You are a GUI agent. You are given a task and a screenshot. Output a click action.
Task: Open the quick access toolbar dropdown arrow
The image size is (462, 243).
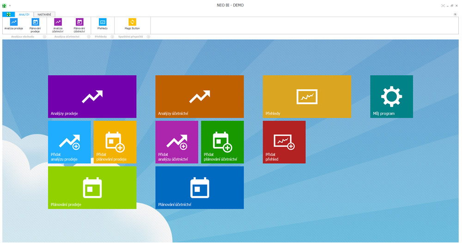point(10,6)
